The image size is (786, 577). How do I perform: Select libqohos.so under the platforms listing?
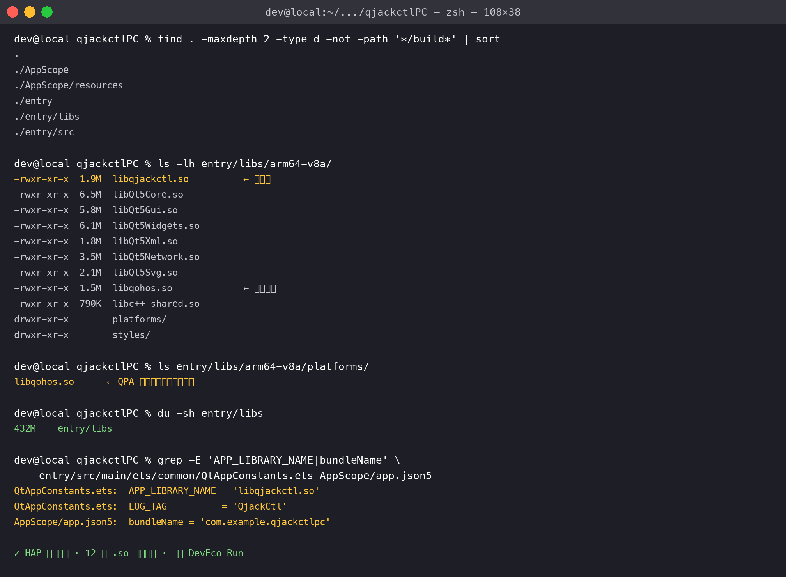(x=44, y=382)
